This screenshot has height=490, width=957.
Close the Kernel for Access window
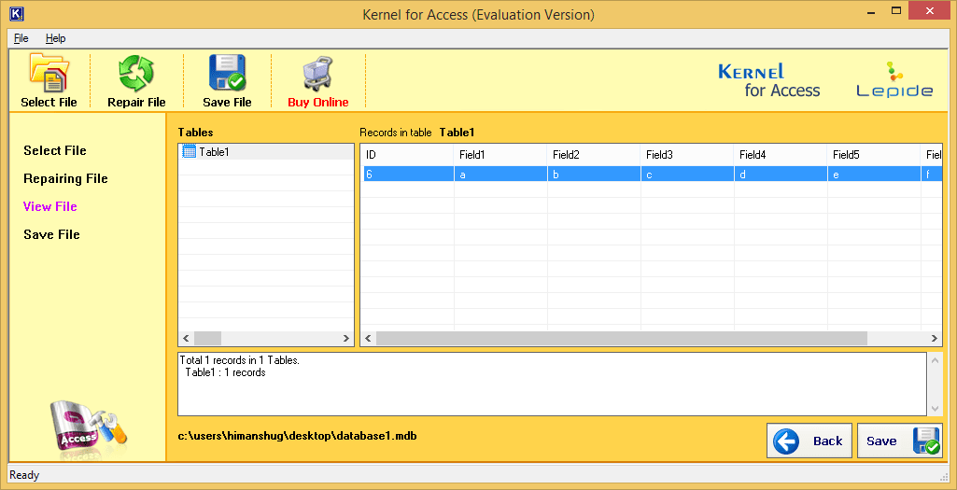pos(930,10)
